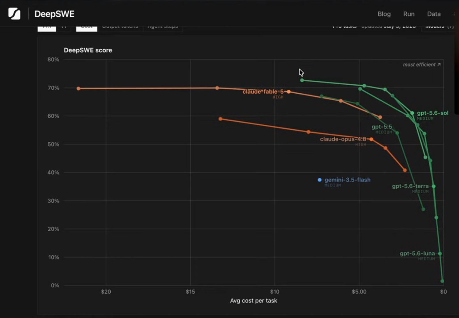
Task: Select the highest green point near the cursor
Action: pos(302,80)
